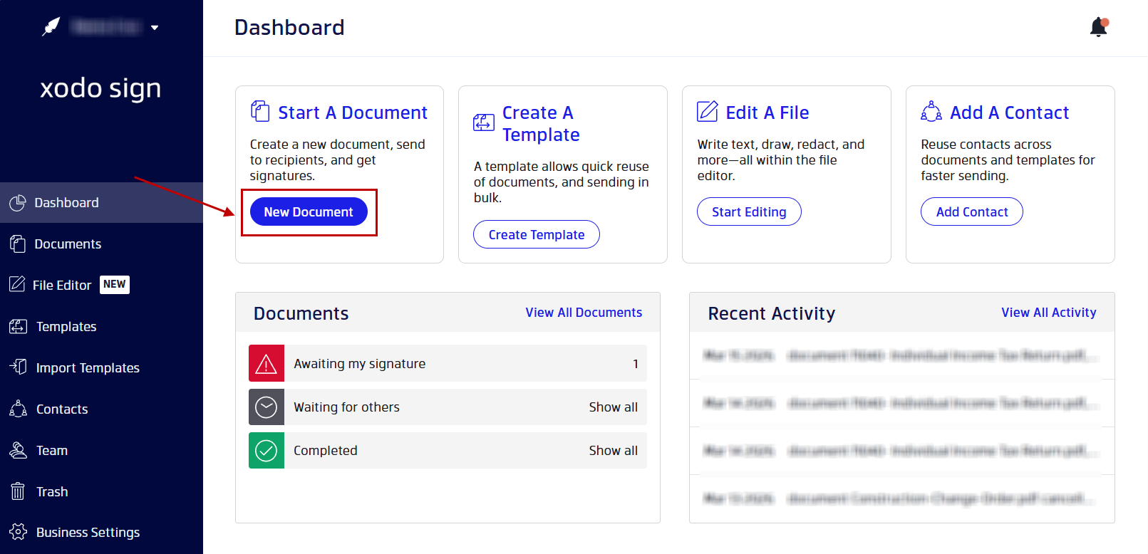Image resolution: width=1148 pixels, height=554 pixels.
Task: Click the feather logo icon
Action: point(51,27)
